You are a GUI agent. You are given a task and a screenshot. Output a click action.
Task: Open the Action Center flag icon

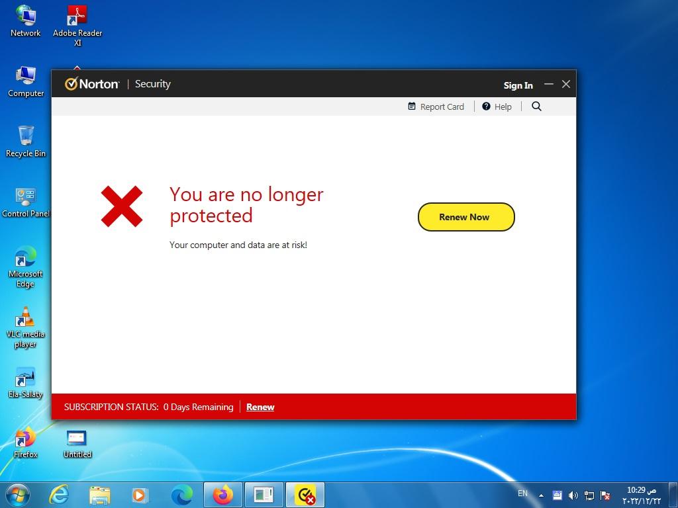605,495
